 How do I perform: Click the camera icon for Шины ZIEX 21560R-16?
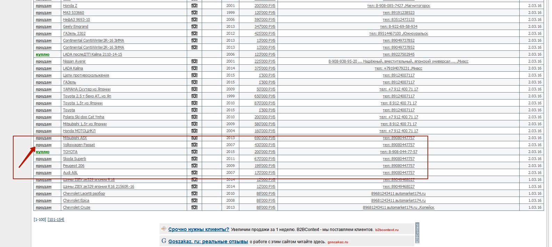point(194,186)
